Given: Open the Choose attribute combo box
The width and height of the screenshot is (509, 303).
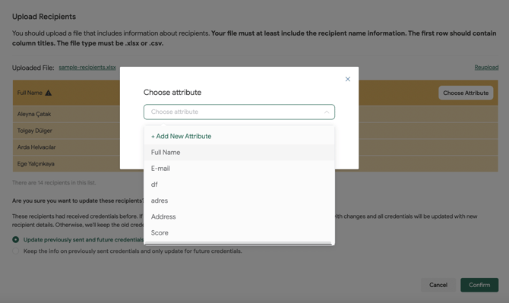Looking at the screenshot, I should click(239, 112).
